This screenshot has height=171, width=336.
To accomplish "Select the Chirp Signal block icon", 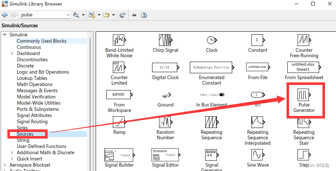I will (166, 40).
